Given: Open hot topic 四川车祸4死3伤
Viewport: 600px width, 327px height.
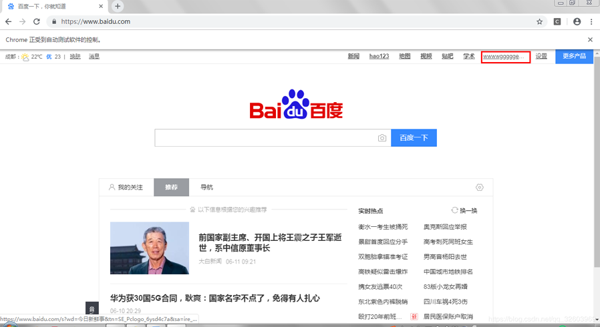Looking at the screenshot, I should [446, 302].
